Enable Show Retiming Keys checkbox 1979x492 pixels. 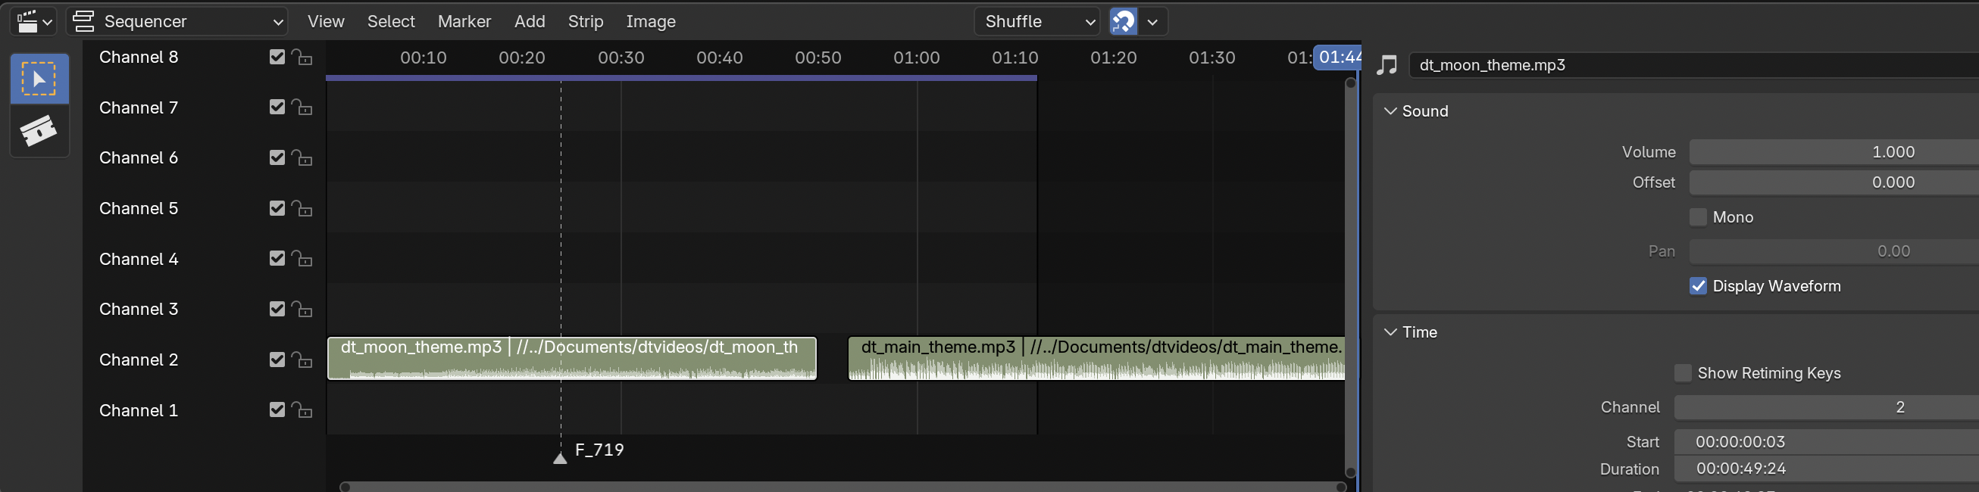[1683, 373]
